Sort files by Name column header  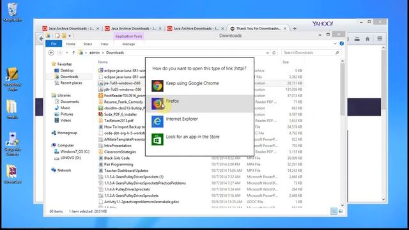103,62
